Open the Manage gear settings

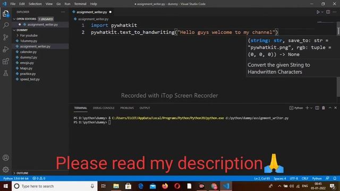(x=6, y=170)
